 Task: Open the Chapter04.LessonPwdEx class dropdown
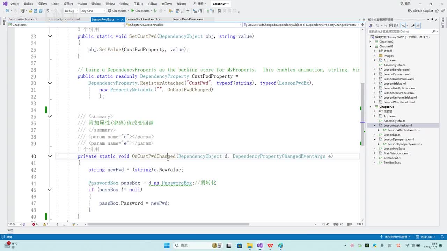coord(184,25)
